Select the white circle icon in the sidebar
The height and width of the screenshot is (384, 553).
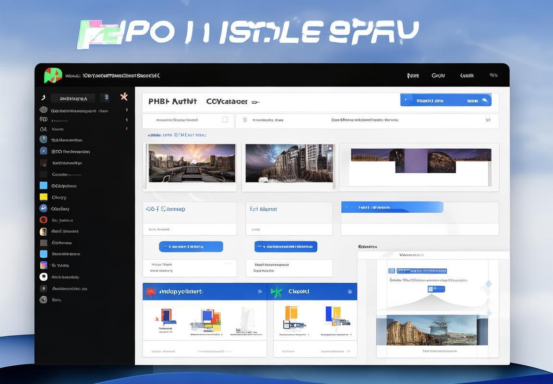pyautogui.click(x=43, y=277)
